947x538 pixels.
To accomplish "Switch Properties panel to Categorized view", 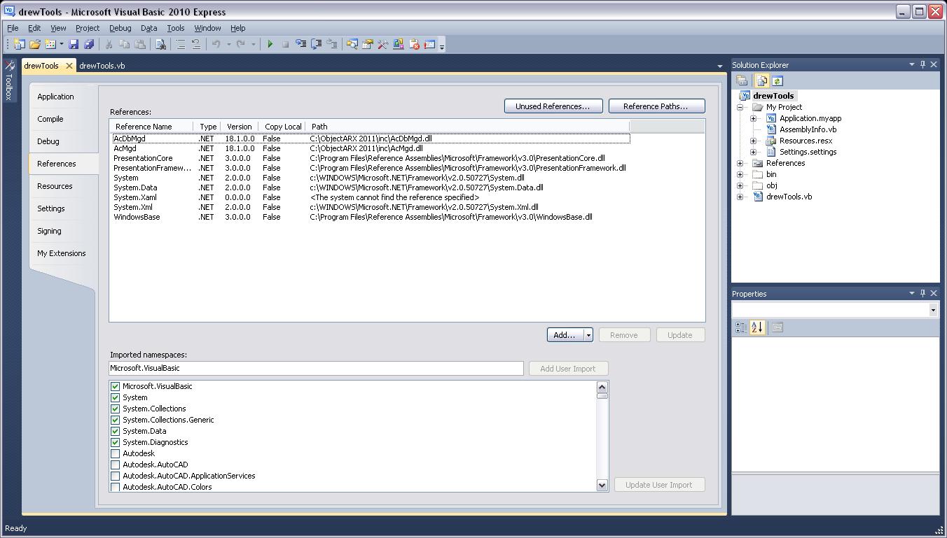I will click(x=741, y=327).
